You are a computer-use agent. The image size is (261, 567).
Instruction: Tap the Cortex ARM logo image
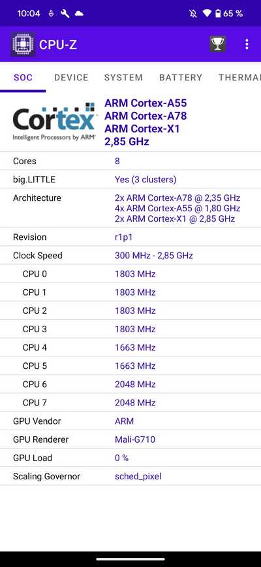pos(54,122)
